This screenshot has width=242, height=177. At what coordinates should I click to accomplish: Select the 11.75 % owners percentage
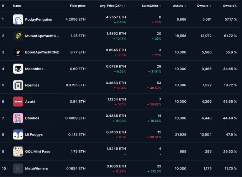[231, 168]
